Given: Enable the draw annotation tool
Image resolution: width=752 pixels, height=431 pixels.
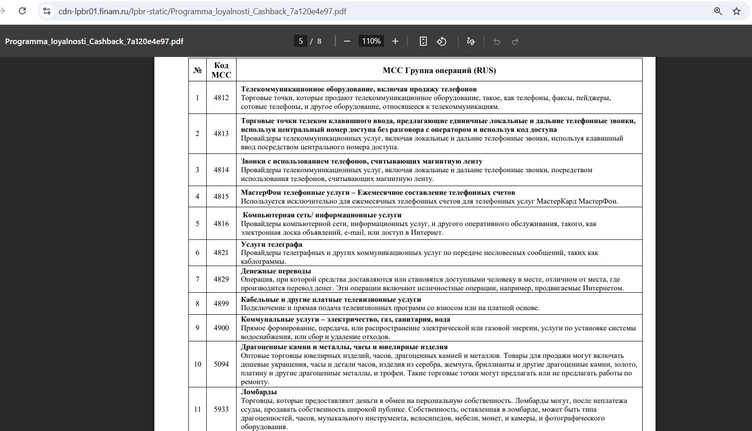Looking at the screenshot, I should pyautogui.click(x=471, y=41).
